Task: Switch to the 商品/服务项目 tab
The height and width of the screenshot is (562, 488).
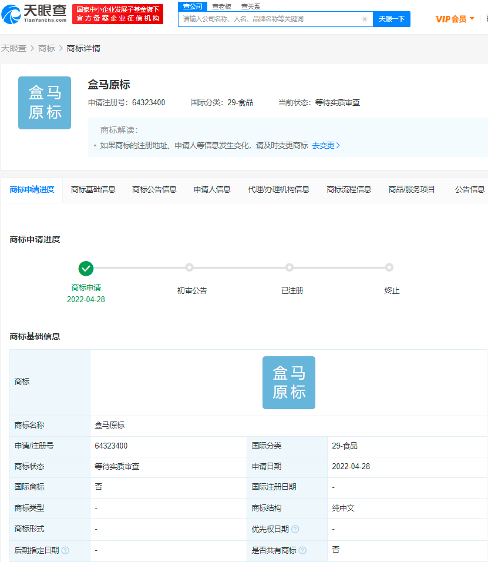Action: [x=412, y=190]
